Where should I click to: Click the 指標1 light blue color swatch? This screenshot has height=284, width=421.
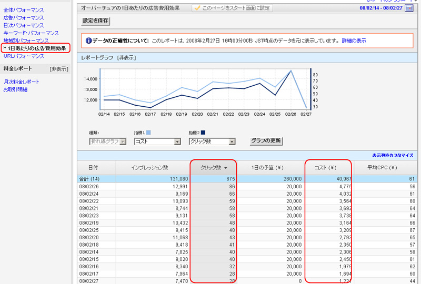(148, 133)
